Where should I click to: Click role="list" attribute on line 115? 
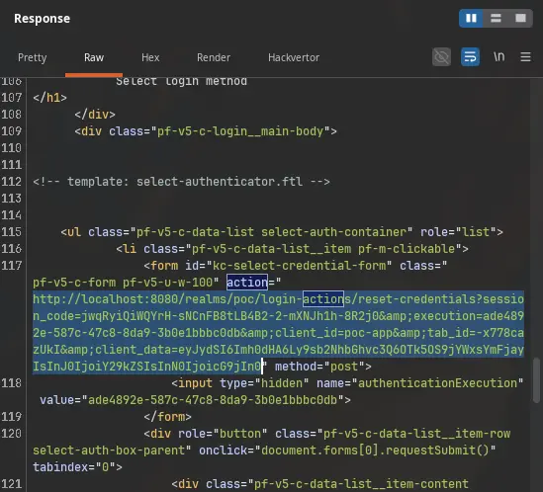pyautogui.click(x=458, y=232)
